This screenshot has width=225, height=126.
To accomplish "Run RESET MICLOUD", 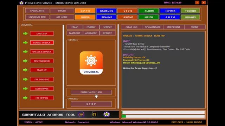I will coord(42,61).
